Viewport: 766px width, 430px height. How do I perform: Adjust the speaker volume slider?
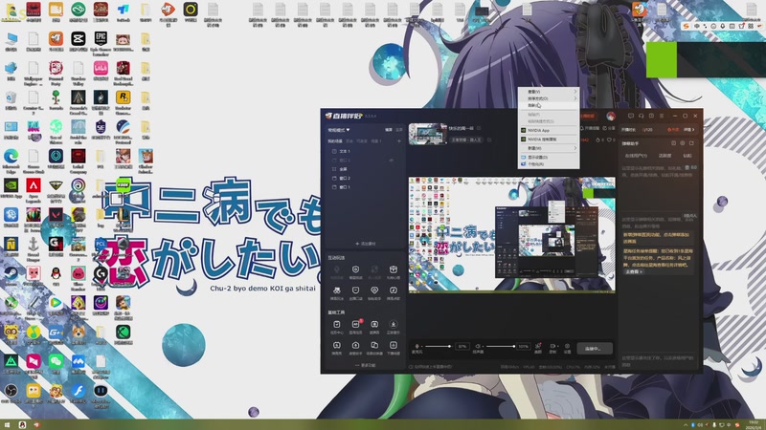500,346
